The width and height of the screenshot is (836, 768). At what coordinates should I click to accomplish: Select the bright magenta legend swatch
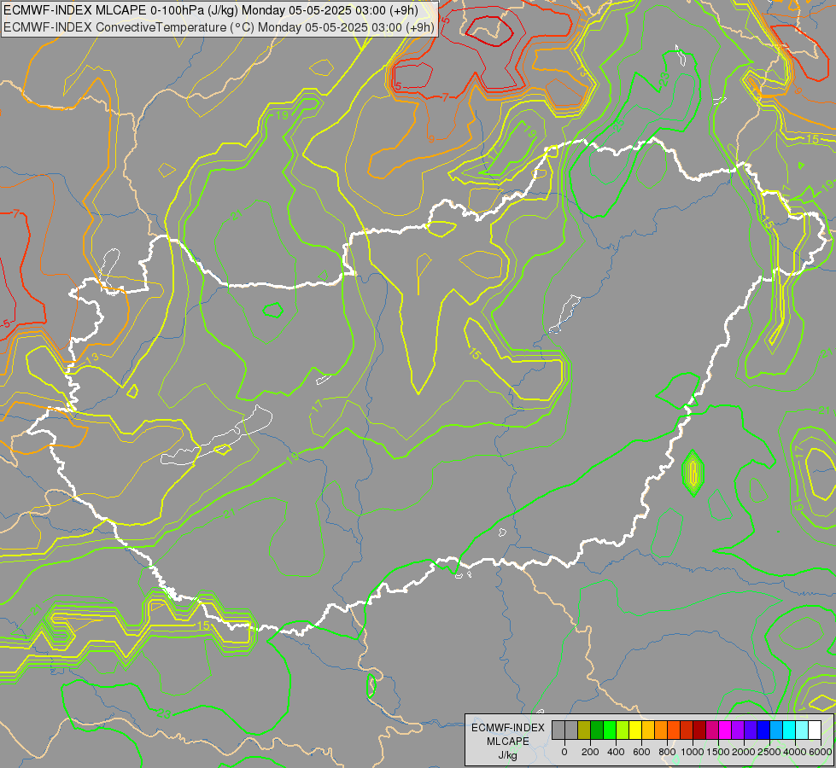click(x=725, y=730)
